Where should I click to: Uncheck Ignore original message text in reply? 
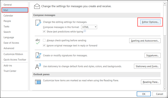click(x=44, y=46)
